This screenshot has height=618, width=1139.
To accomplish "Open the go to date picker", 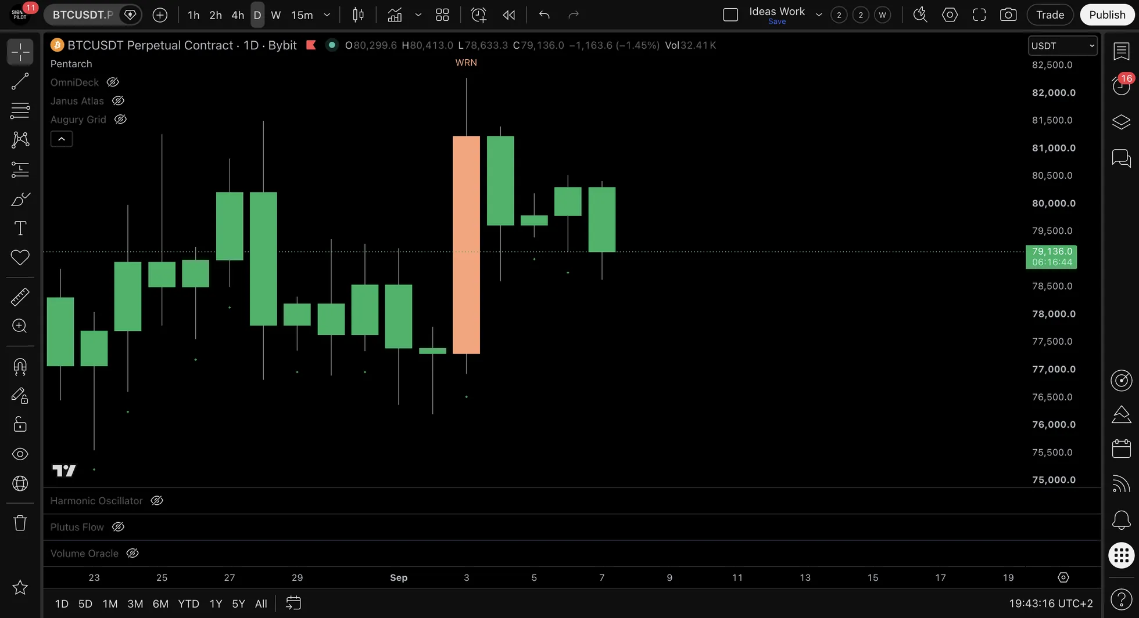I will (x=293, y=603).
